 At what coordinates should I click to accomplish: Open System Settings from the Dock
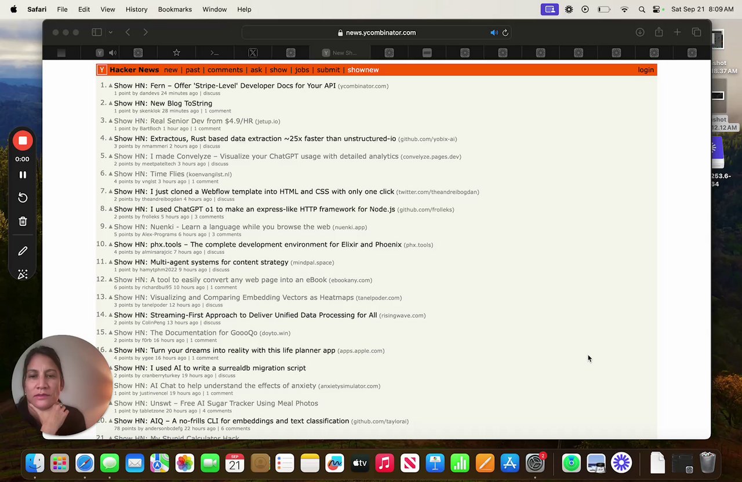535,463
